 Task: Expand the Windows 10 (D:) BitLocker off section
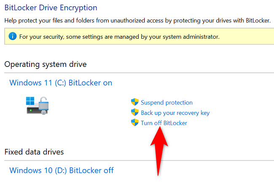coord(62,170)
